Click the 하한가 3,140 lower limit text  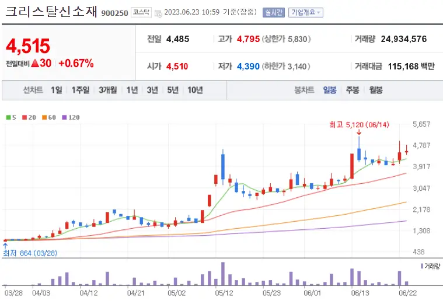286,67
